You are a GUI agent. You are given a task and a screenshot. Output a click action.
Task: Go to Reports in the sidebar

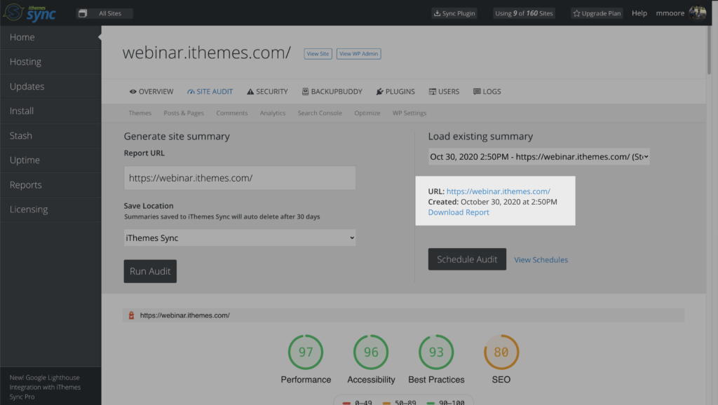point(50,185)
